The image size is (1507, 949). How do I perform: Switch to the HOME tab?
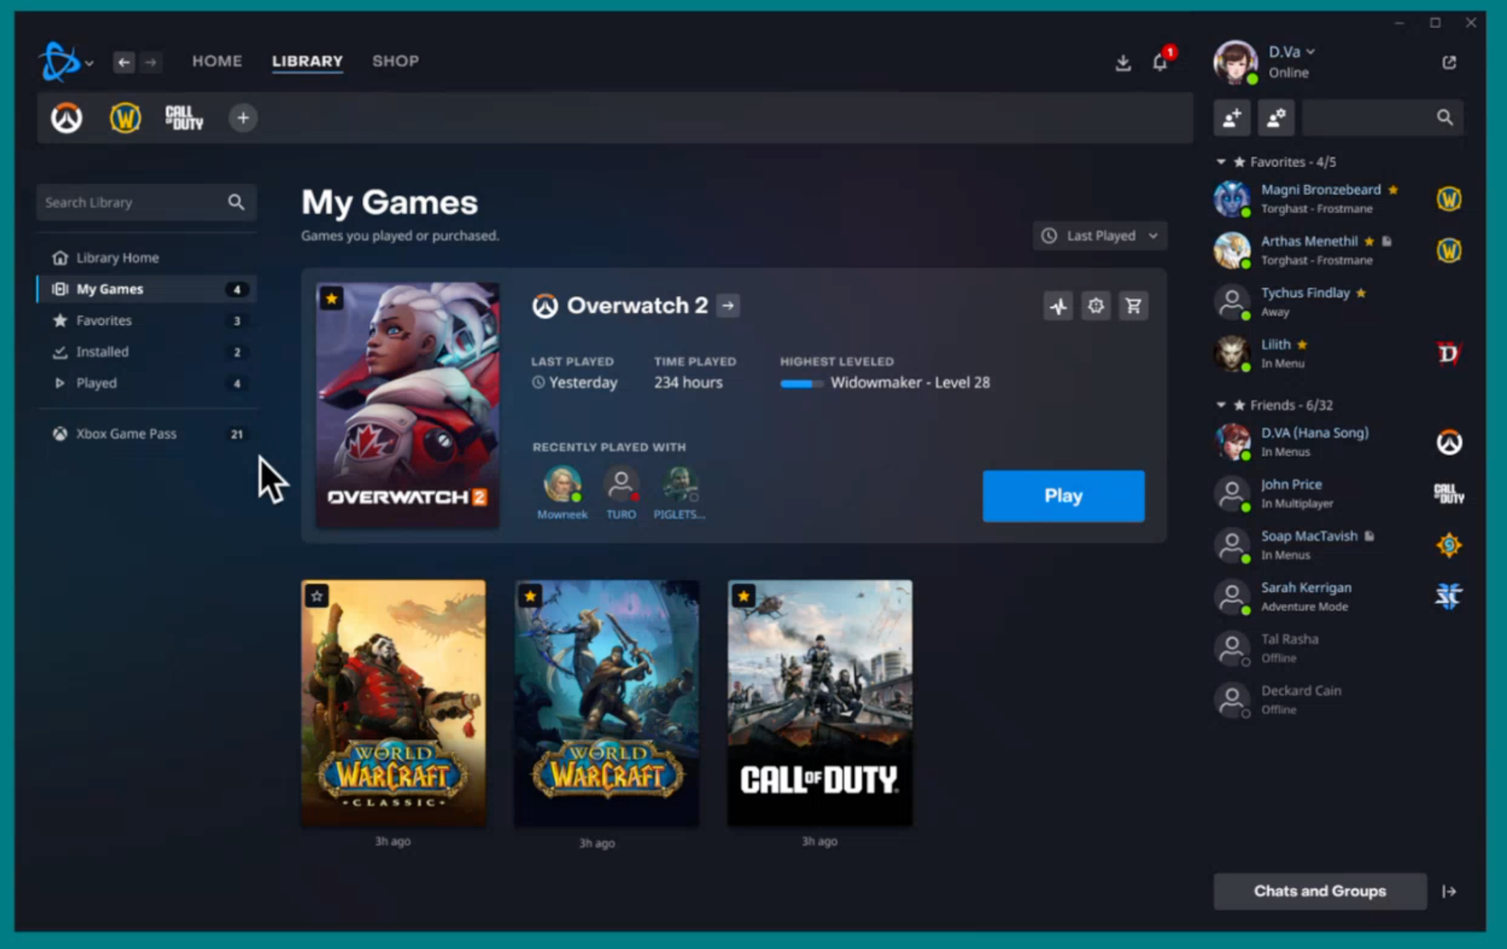point(216,61)
